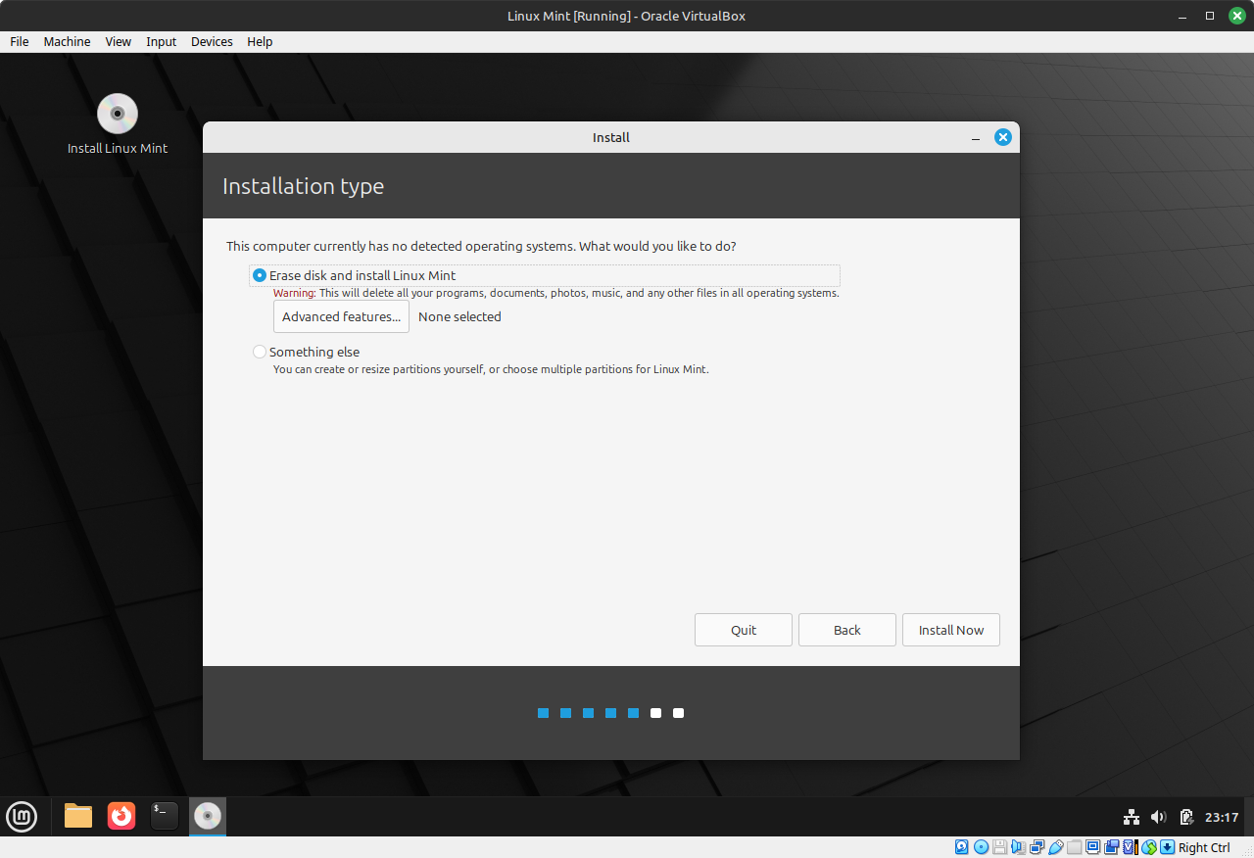Launch Terminal from the Mint panel

coord(165,816)
